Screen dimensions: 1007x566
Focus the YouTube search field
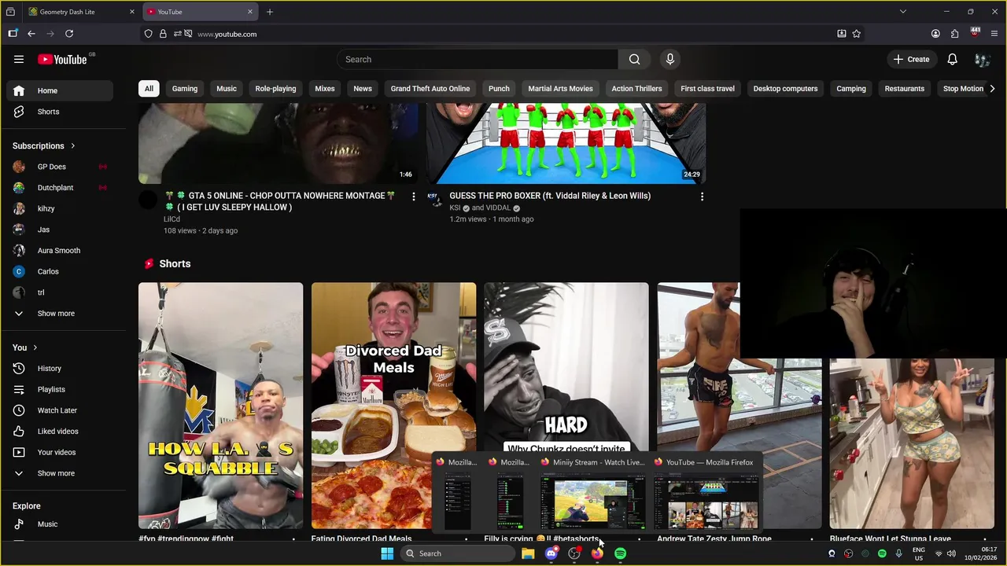(478, 59)
